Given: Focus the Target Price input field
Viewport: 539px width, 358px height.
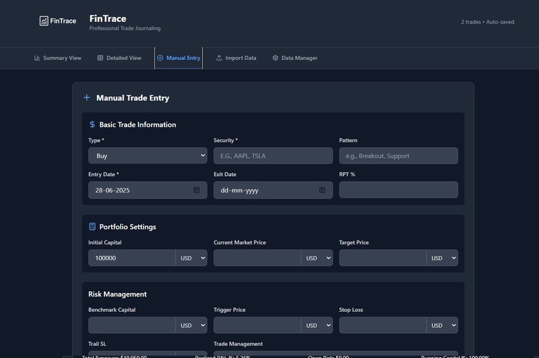Looking at the screenshot, I should [x=383, y=258].
